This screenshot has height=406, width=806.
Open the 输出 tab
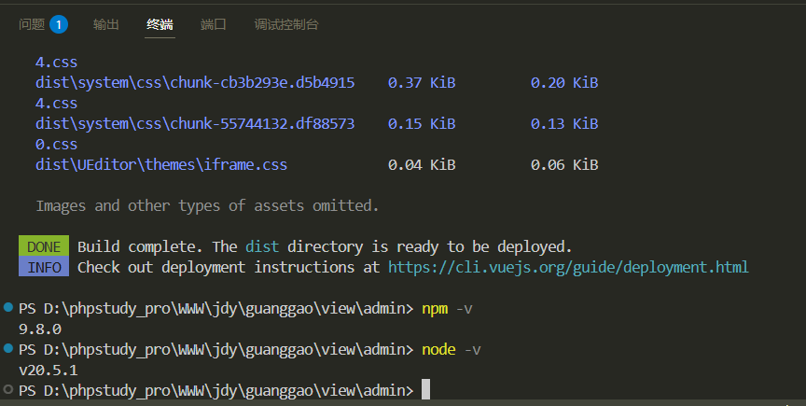[x=106, y=24]
